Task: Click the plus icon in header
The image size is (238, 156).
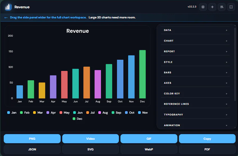Action: pos(212,7)
